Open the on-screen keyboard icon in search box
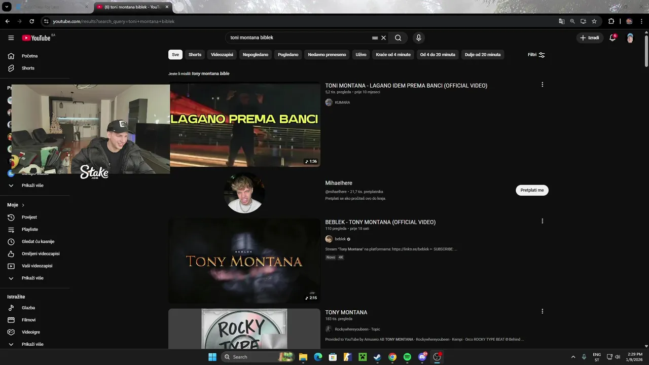The image size is (649, 365). (x=375, y=38)
